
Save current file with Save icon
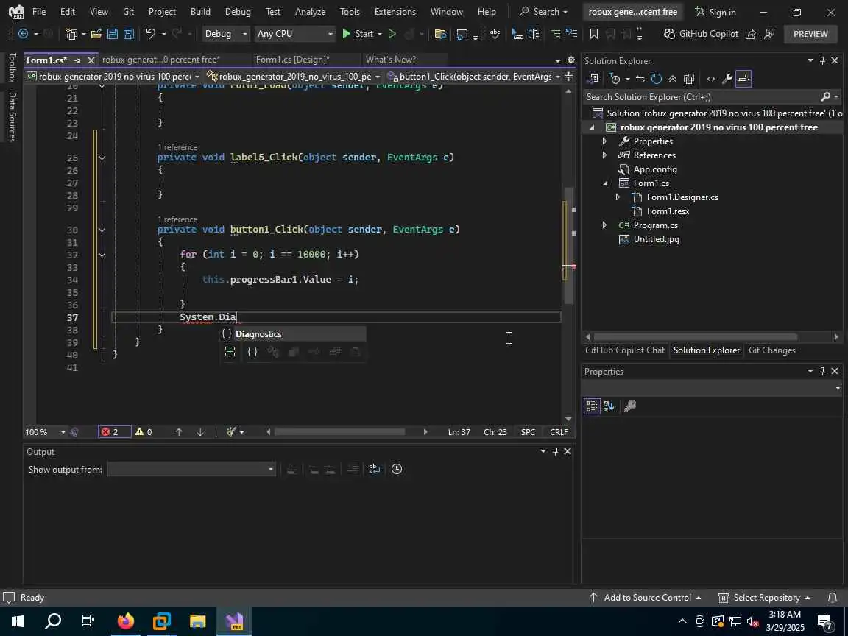pyautogui.click(x=112, y=34)
